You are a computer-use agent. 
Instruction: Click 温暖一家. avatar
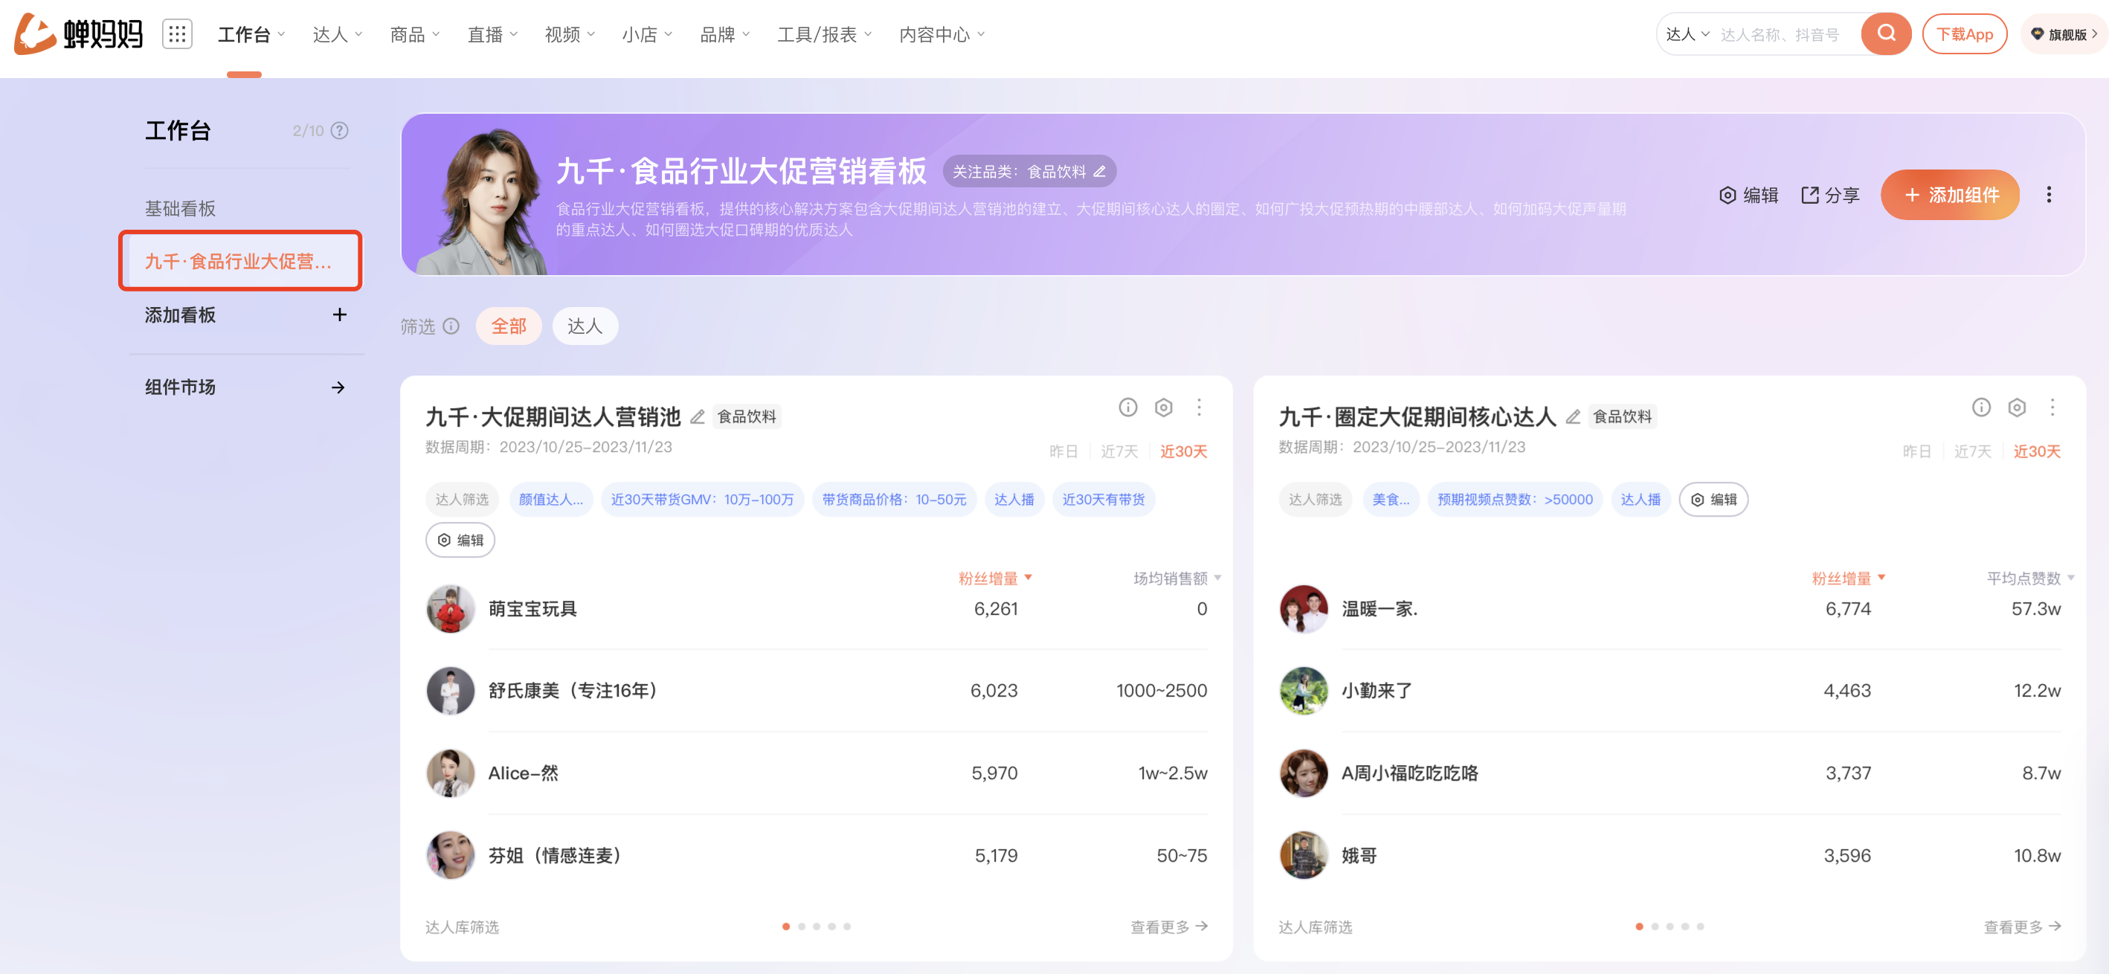pyautogui.click(x=1304, y=609)
